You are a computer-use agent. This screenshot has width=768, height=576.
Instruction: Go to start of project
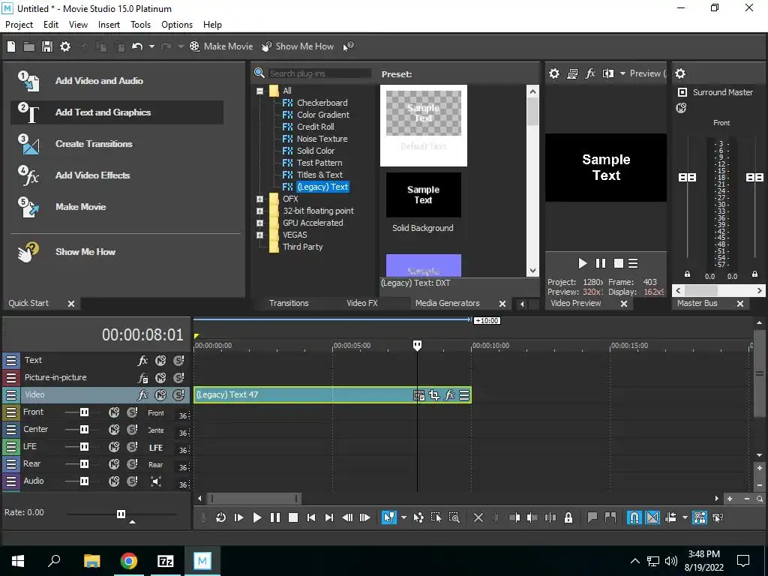311,517
